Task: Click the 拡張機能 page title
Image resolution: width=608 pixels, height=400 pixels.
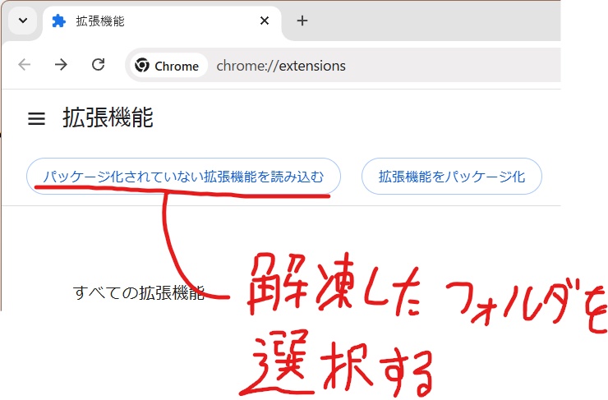Action: [108, 117]
